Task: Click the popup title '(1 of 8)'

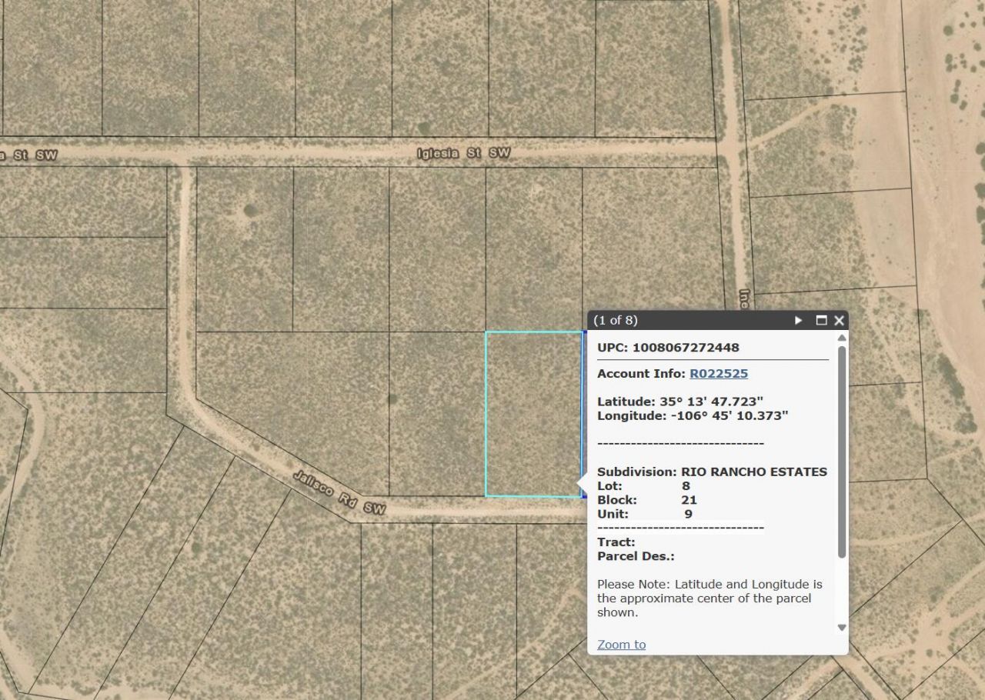Action: point(616,321)
